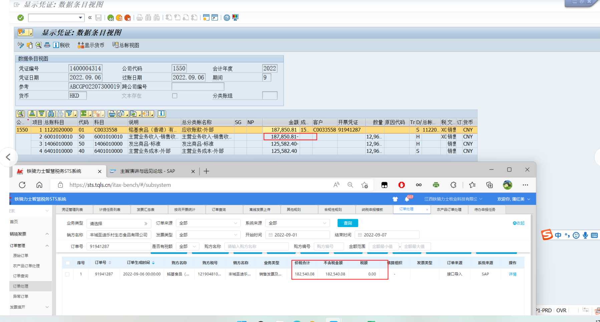Click the create new session icon in SAP
This screenshot has width=600, height=322.
206,18
